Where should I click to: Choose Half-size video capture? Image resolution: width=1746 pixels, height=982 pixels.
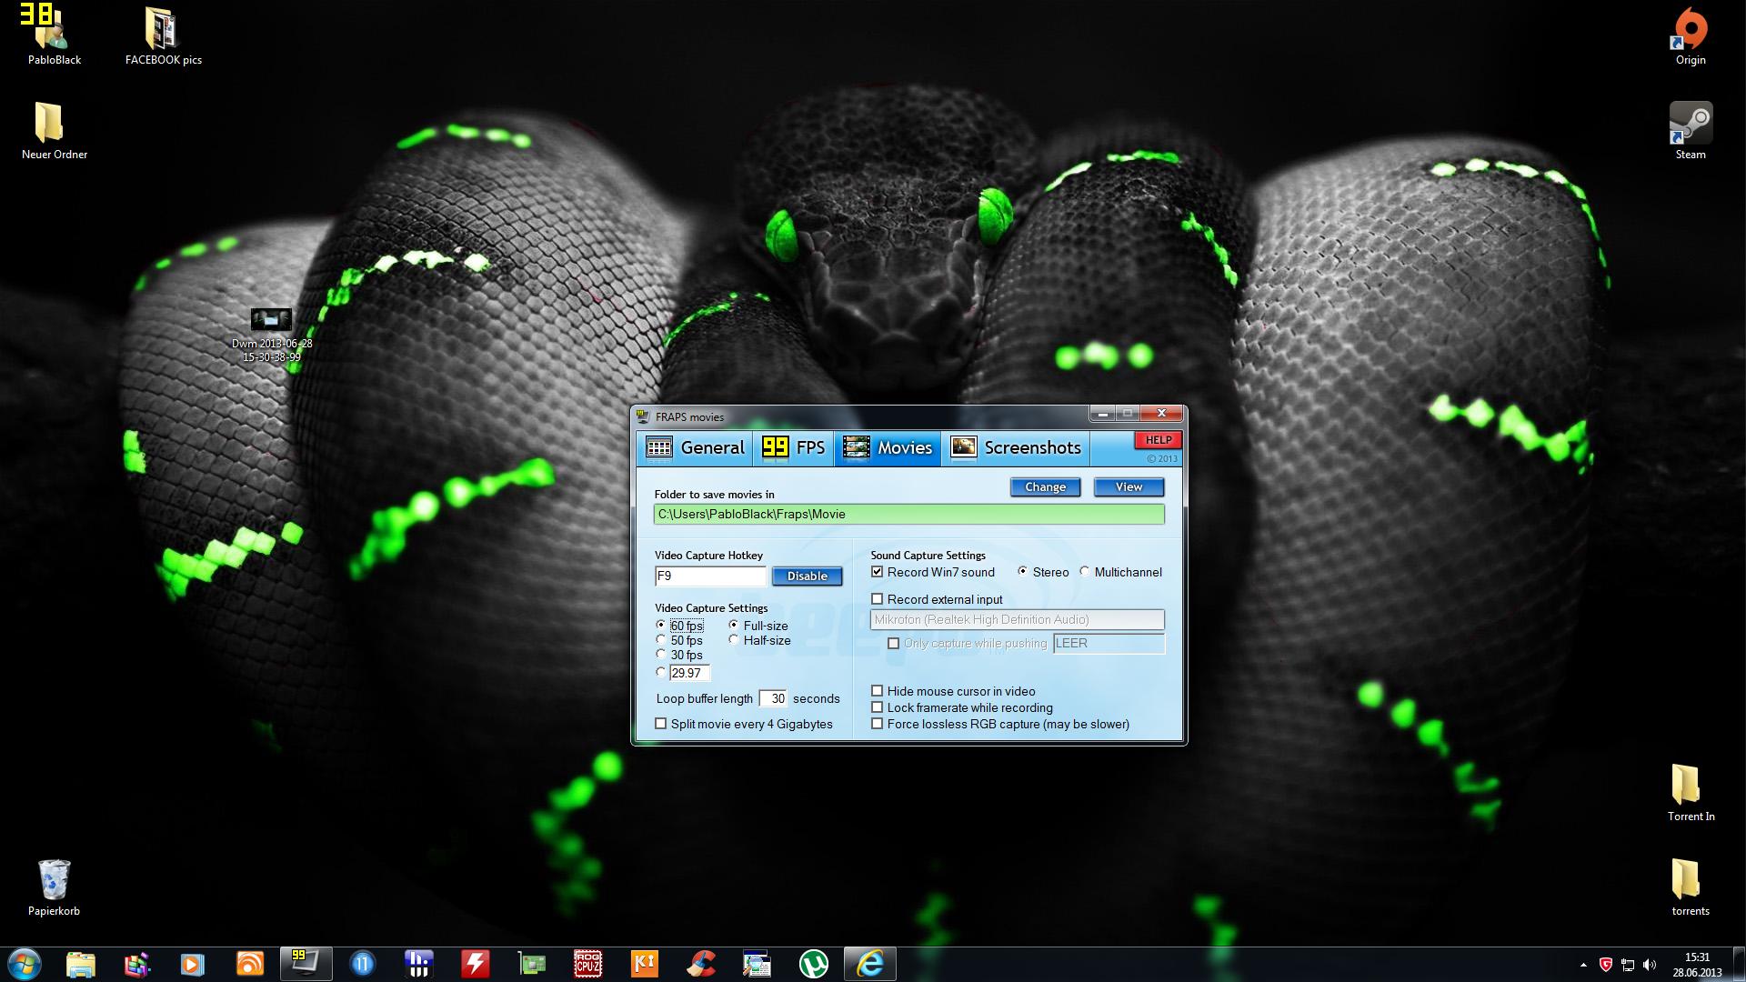click(734, 640)
